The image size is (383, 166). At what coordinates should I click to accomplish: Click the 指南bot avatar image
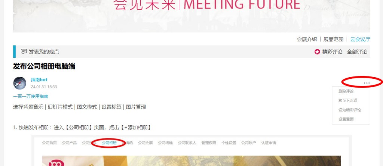(x=19, y=83)
